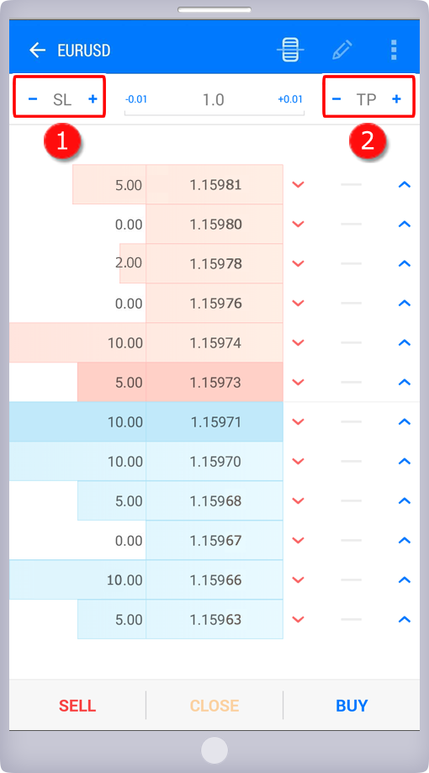429x773 pixels.
Task: Open the pencil edit icon in header
Action: tap(342, 50)
